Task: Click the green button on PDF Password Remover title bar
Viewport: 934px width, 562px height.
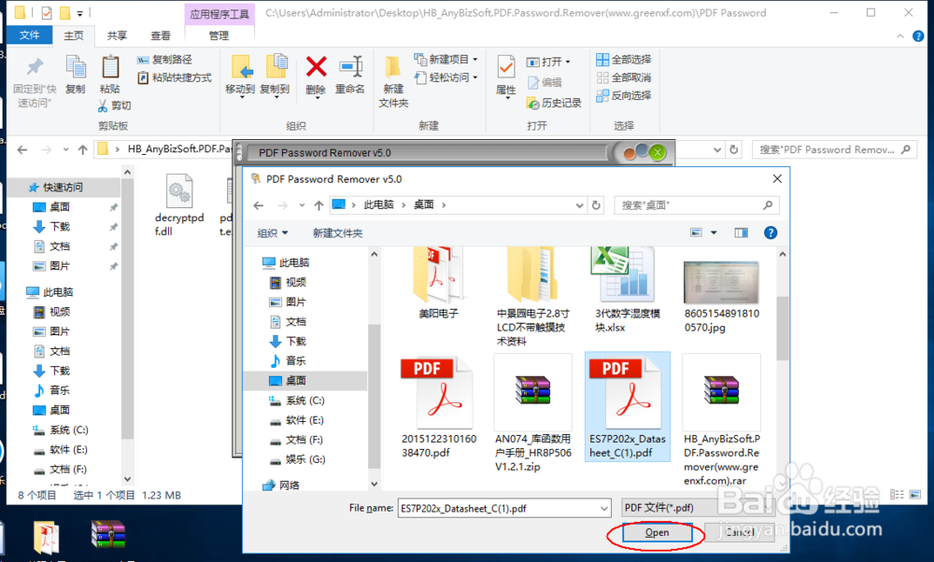Action: tap(657, 152)
